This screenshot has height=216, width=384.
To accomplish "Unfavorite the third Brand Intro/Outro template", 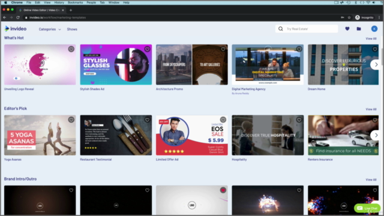I will (223, 190).
